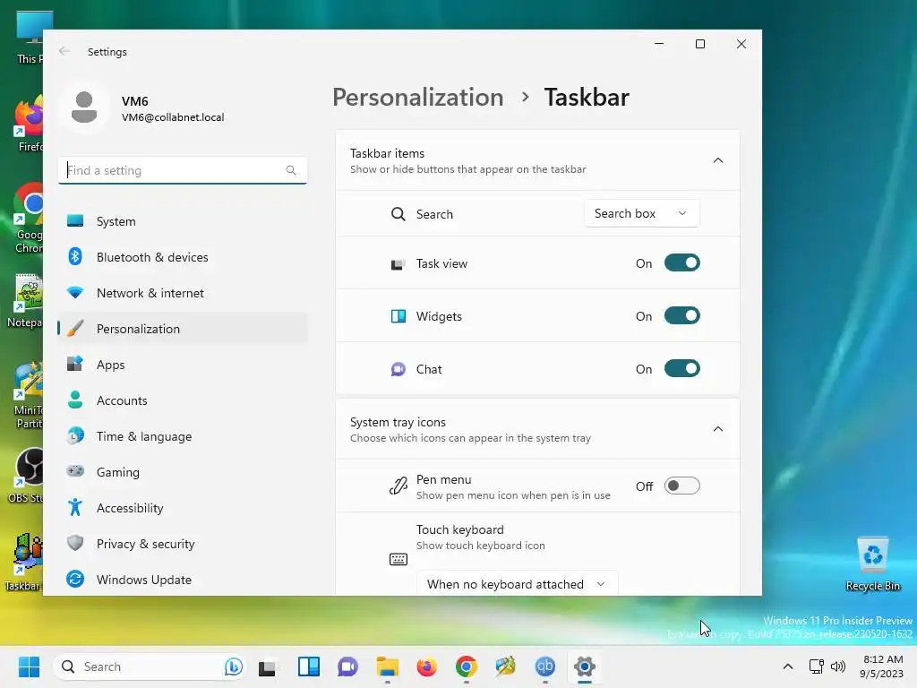Click the network tray icon
Screen dimensions: 917x688
[817, 666]
